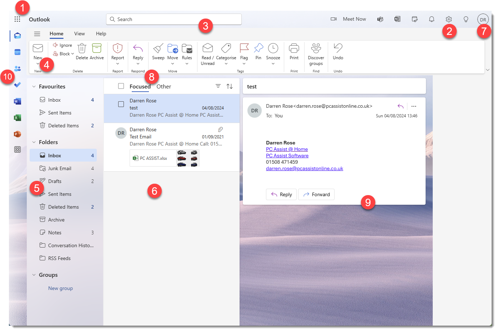The image size is (497, 331).
Task: Toggle the select-all checkbox beside Focused
Action: (x=121, y=86)
